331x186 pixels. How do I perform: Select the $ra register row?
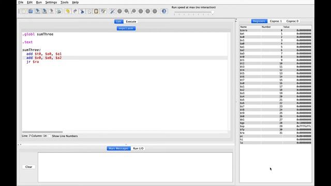click(x=276, y=133)
